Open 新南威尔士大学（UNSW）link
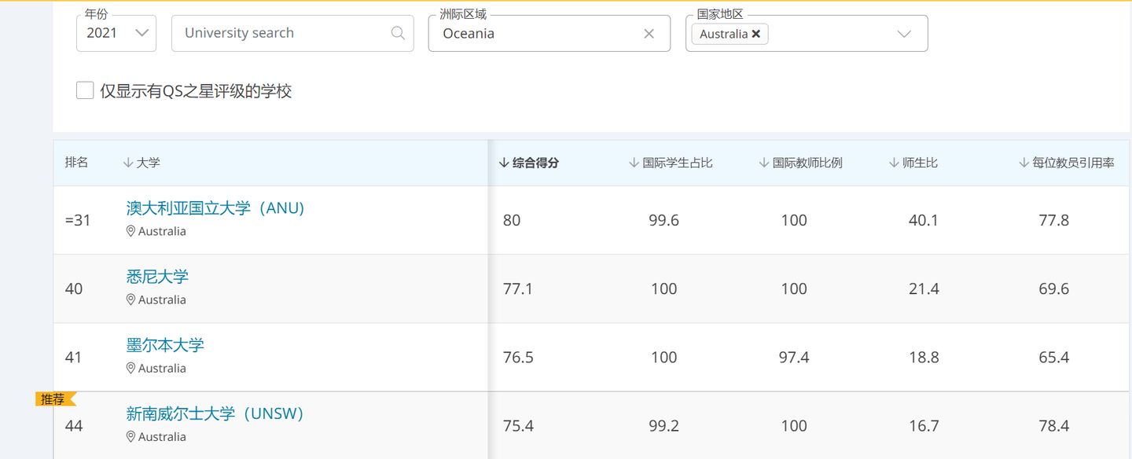The image size is (1132, 459). click(x=215, y=413)
